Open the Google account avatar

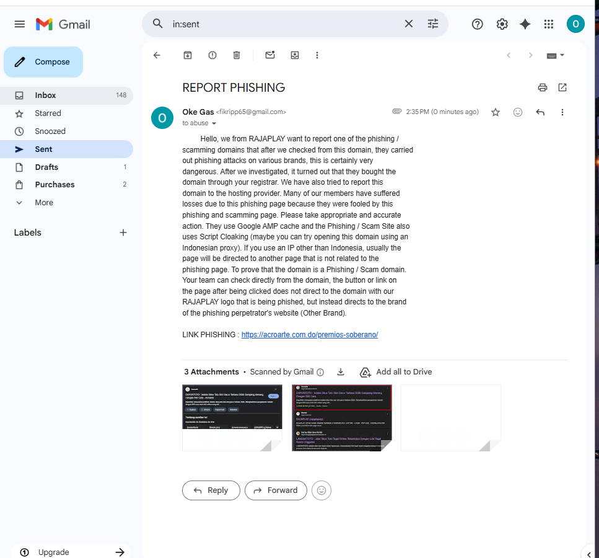575,24
